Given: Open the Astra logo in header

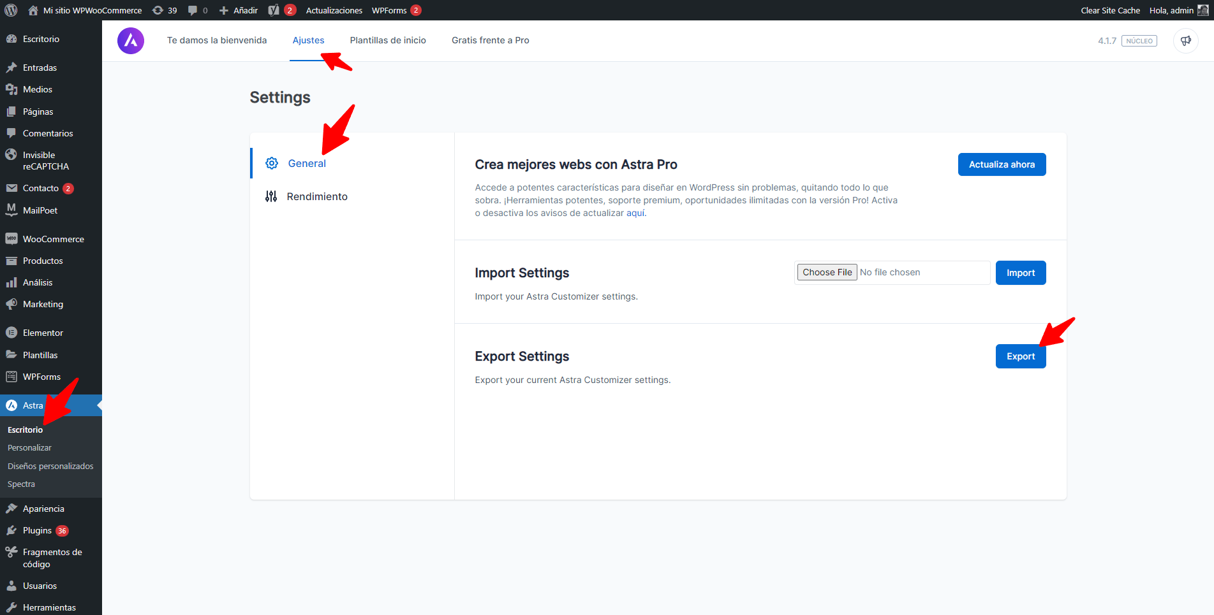Looking at the screenshot, I should tap(131, 41).
